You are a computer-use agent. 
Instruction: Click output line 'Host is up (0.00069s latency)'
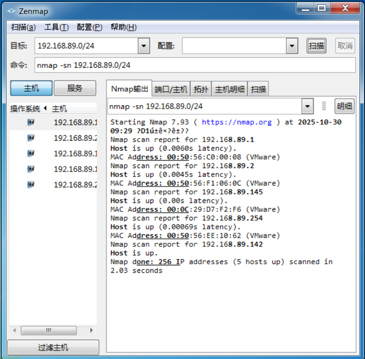(175, 227)
